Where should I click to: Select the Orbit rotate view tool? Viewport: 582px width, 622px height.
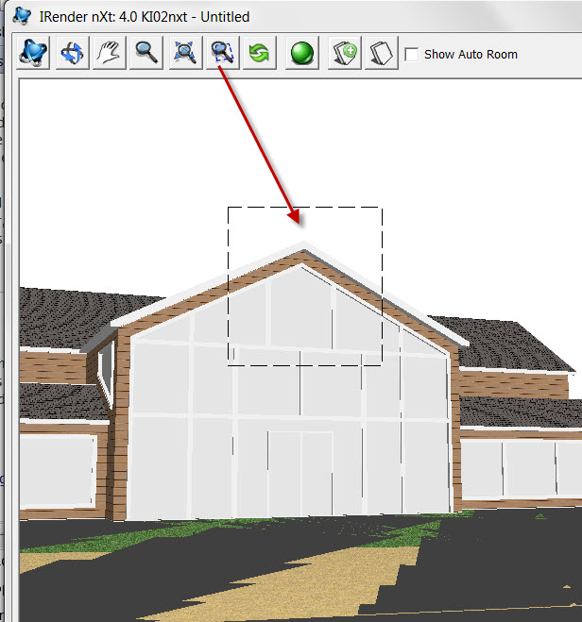coord(71,52)
